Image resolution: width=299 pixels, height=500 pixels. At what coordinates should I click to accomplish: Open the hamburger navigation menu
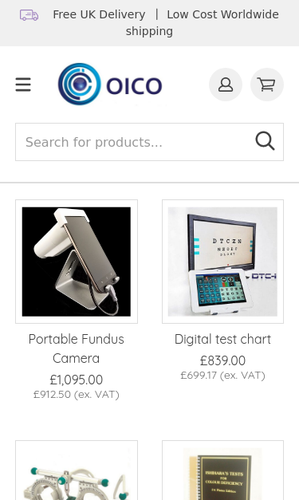[x=23, y=85]
